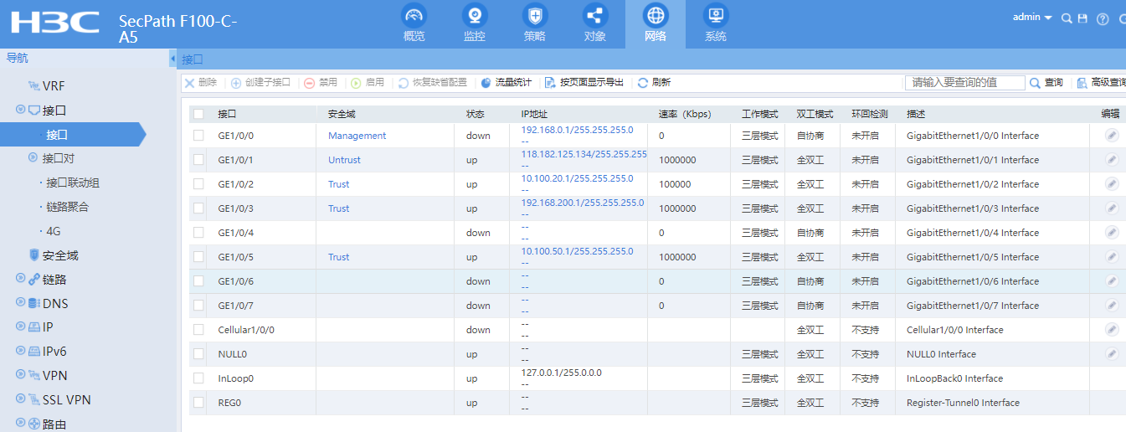The width and height of the screenshot is (1126, 432).
Task: Open the admin user dropdown
Action: point(1032,18)
